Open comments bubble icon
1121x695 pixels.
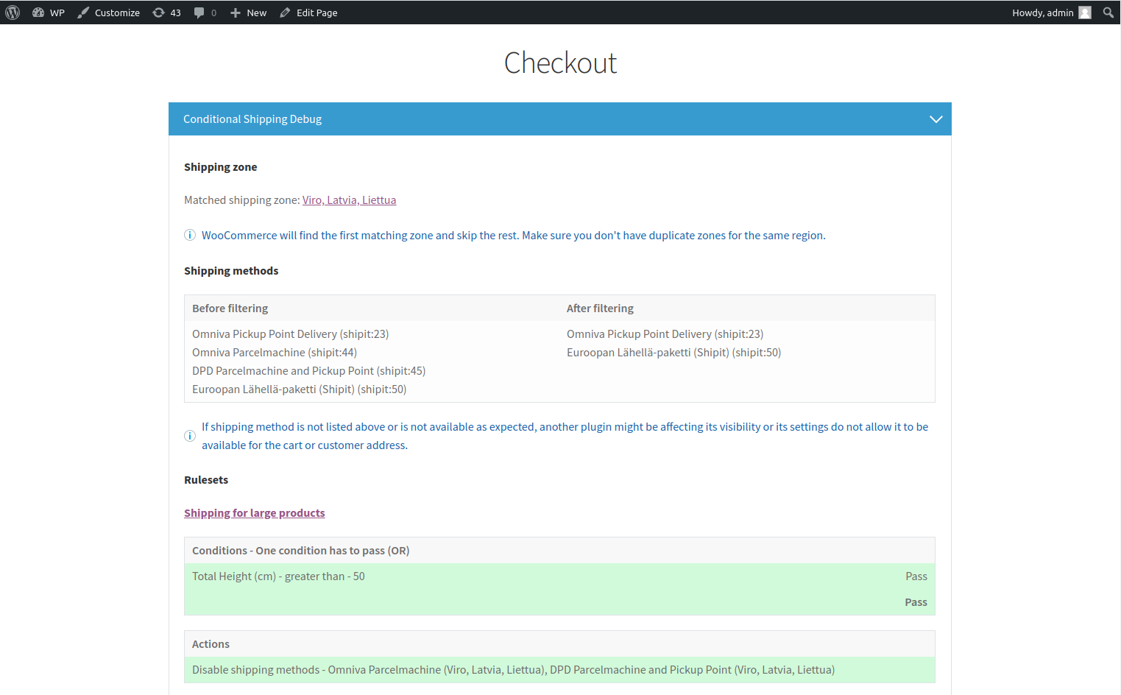(x=199, y=13)
